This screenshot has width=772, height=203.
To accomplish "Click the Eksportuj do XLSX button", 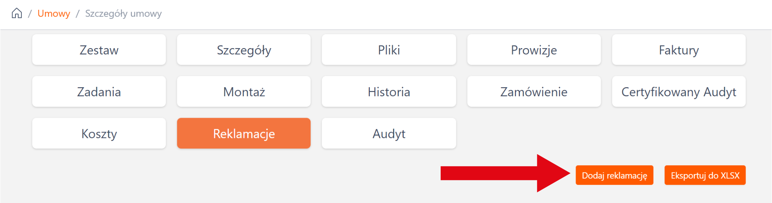I will click(x=705, y=175).
